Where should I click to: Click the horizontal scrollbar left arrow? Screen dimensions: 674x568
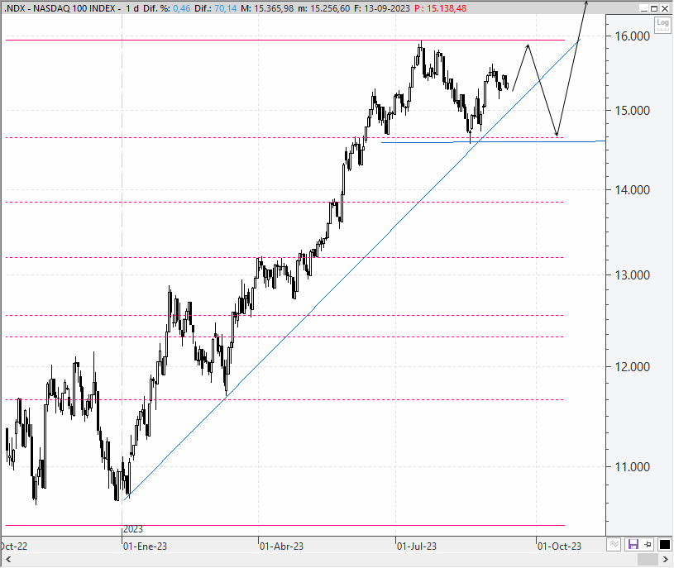(8, 560)
